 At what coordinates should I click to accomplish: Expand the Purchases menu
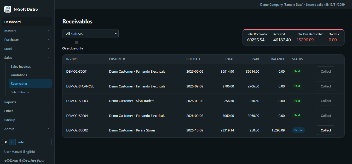pos(27,40)
